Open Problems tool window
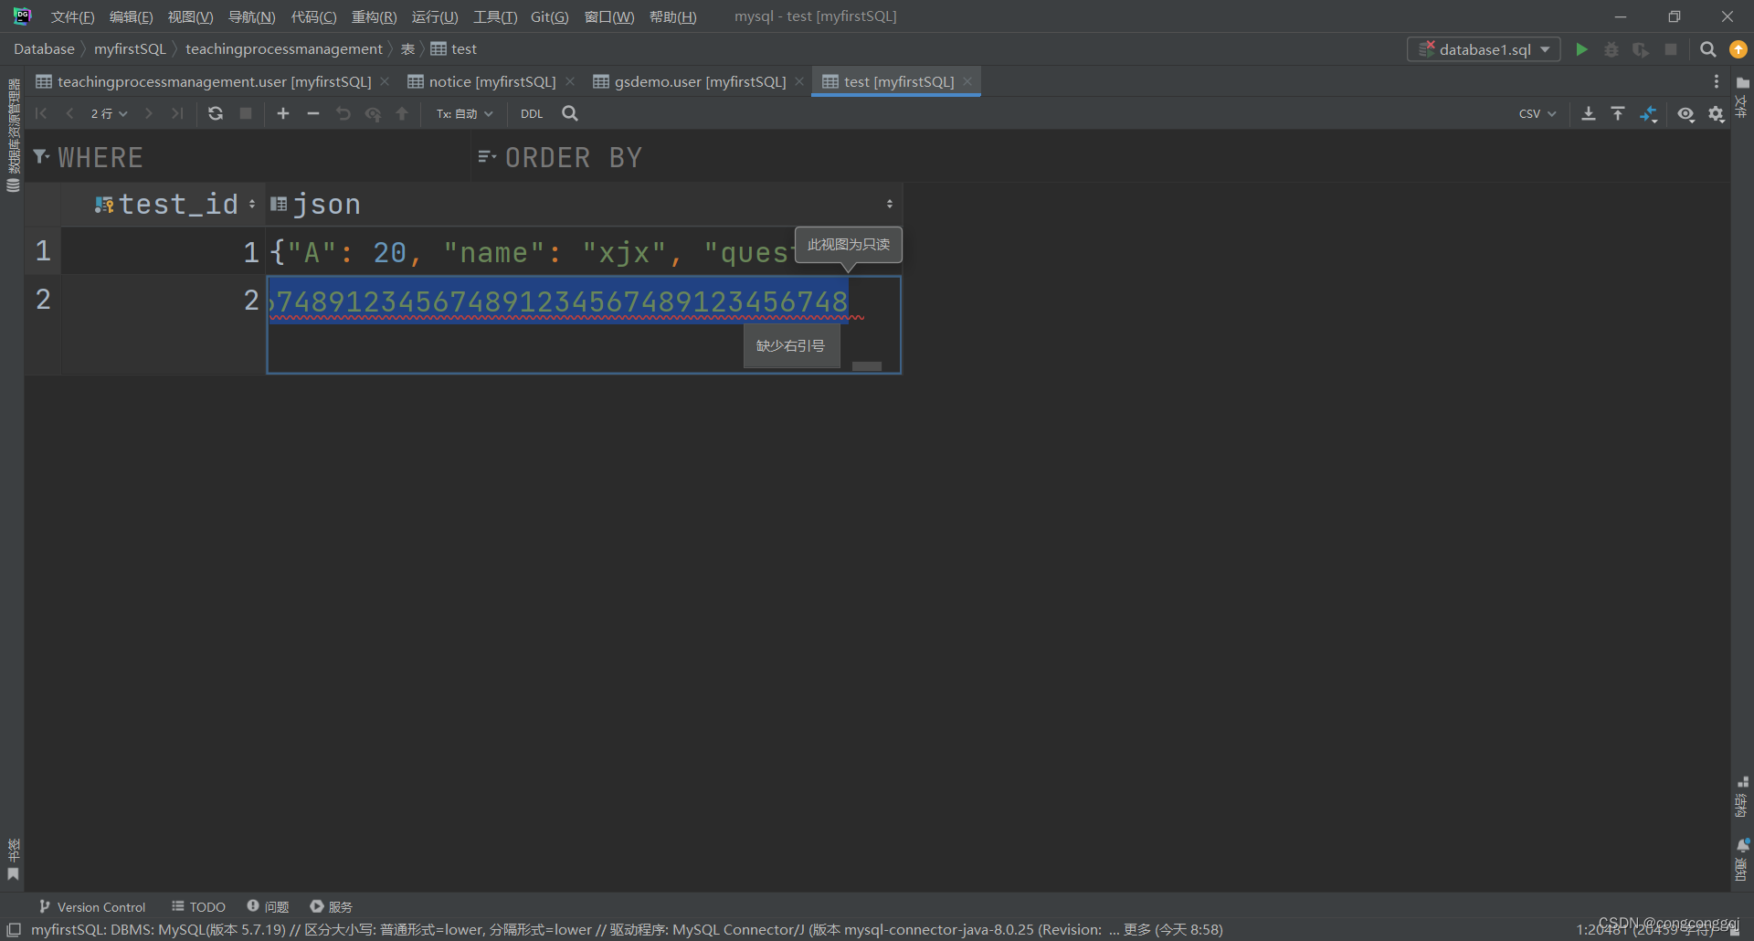The width and height of the screenshot is (1754, 941). [268, 906]
